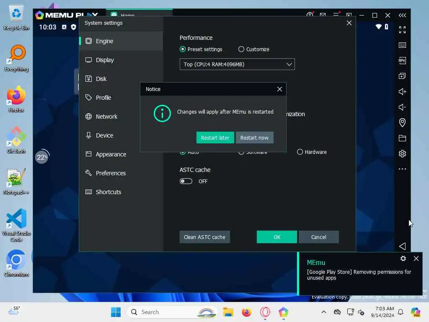Open the Appearance settings section

(x=121, y=154)
